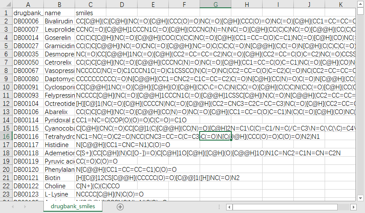Click cell DB00116
365x213 pixels.
(x=28, y=136)
